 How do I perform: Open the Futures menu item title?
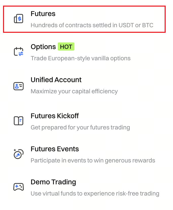click(43, 14)
